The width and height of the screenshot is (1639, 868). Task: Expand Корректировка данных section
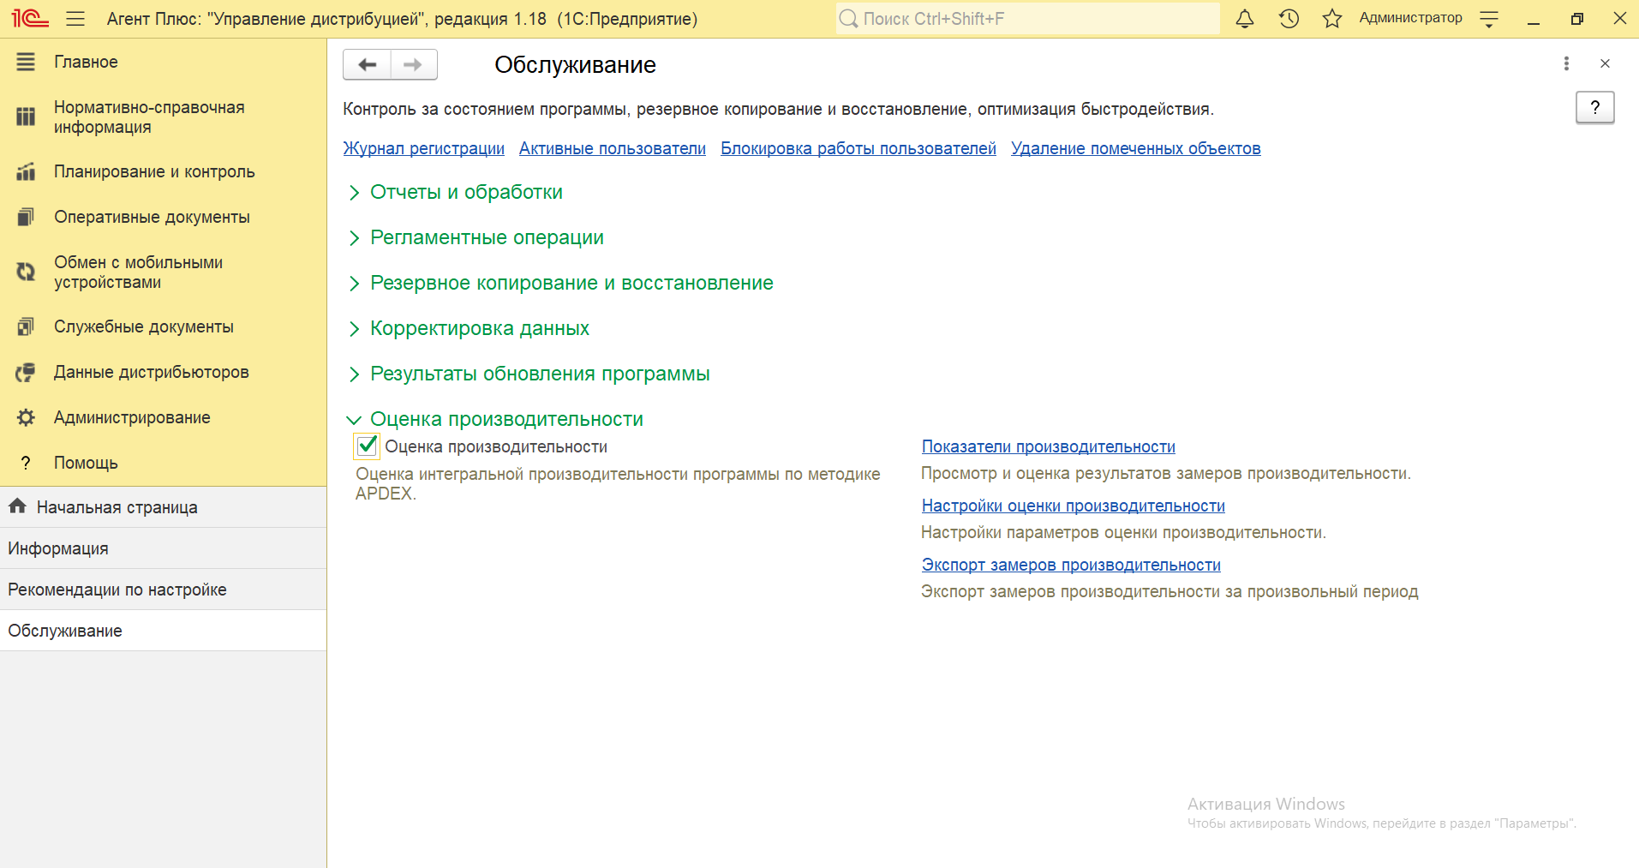click(x=479, y=328)
